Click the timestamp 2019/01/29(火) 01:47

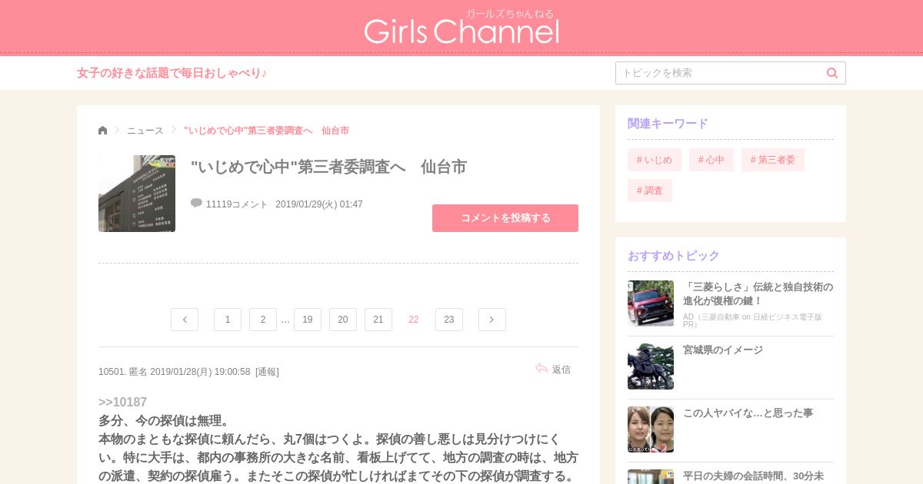[319, 204]
